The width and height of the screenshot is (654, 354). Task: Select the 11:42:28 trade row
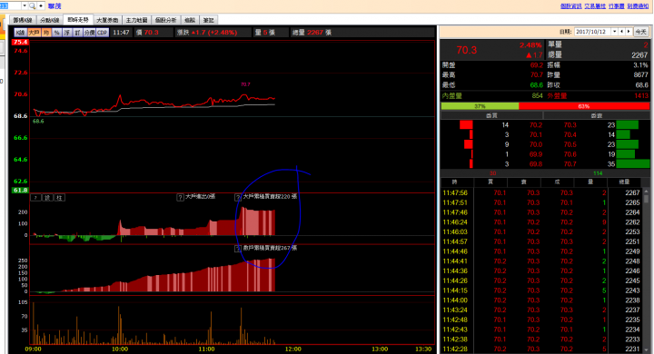(541, 349)
